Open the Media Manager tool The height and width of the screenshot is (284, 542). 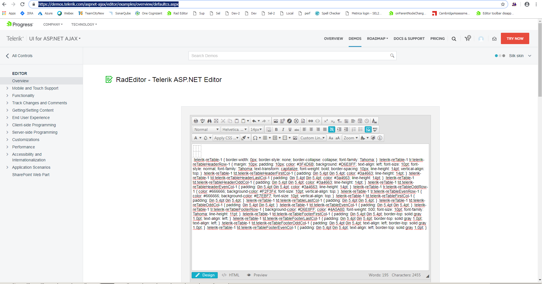coord(296,121)
